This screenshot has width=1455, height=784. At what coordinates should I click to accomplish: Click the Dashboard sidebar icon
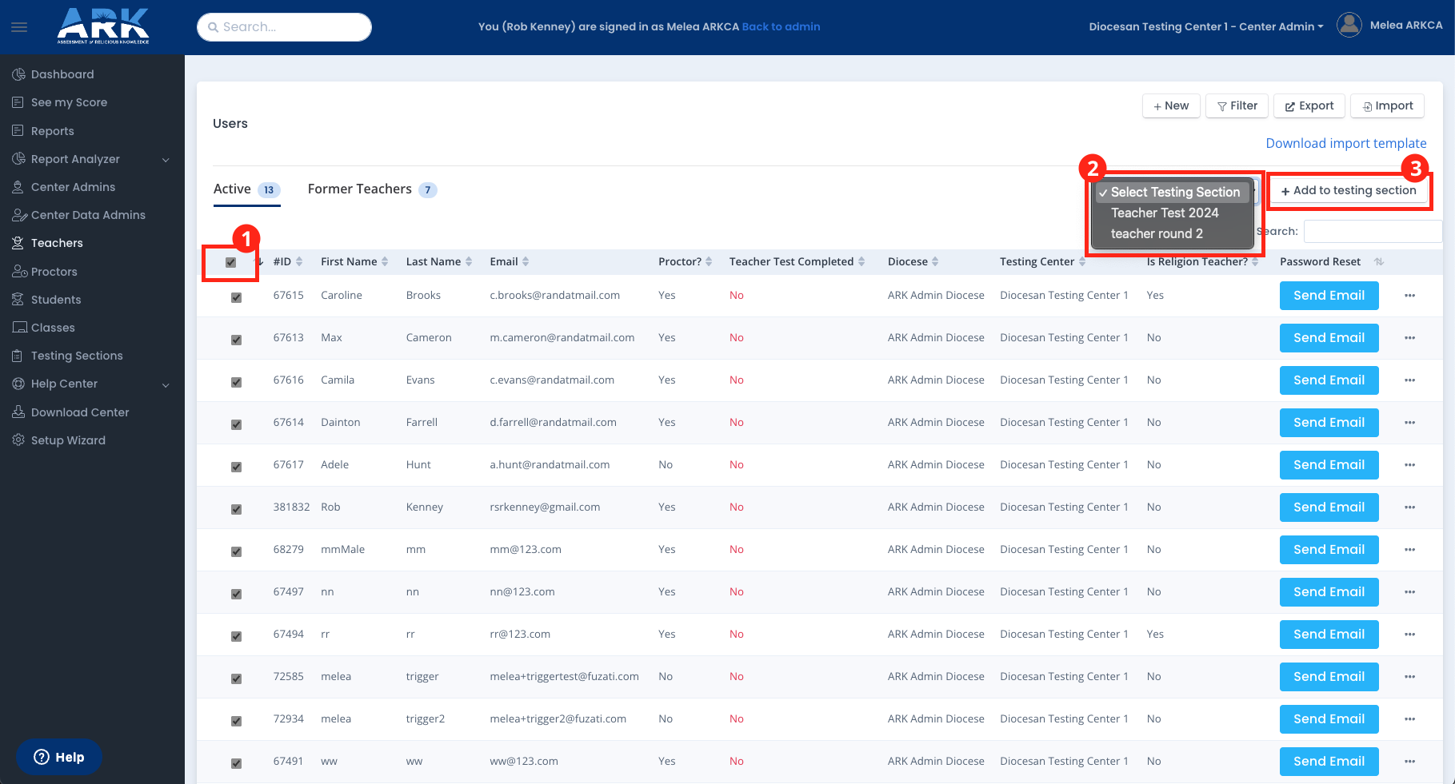[18, 74]
